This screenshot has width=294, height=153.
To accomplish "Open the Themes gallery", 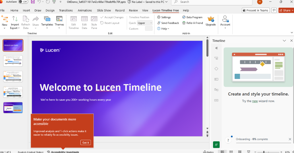I will tap(59, 22).
